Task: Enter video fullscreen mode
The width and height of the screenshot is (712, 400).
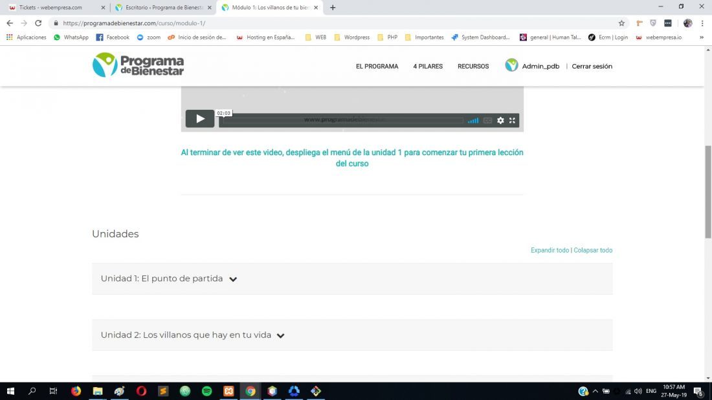Action: pyautogui.click(x=512, y=120)
